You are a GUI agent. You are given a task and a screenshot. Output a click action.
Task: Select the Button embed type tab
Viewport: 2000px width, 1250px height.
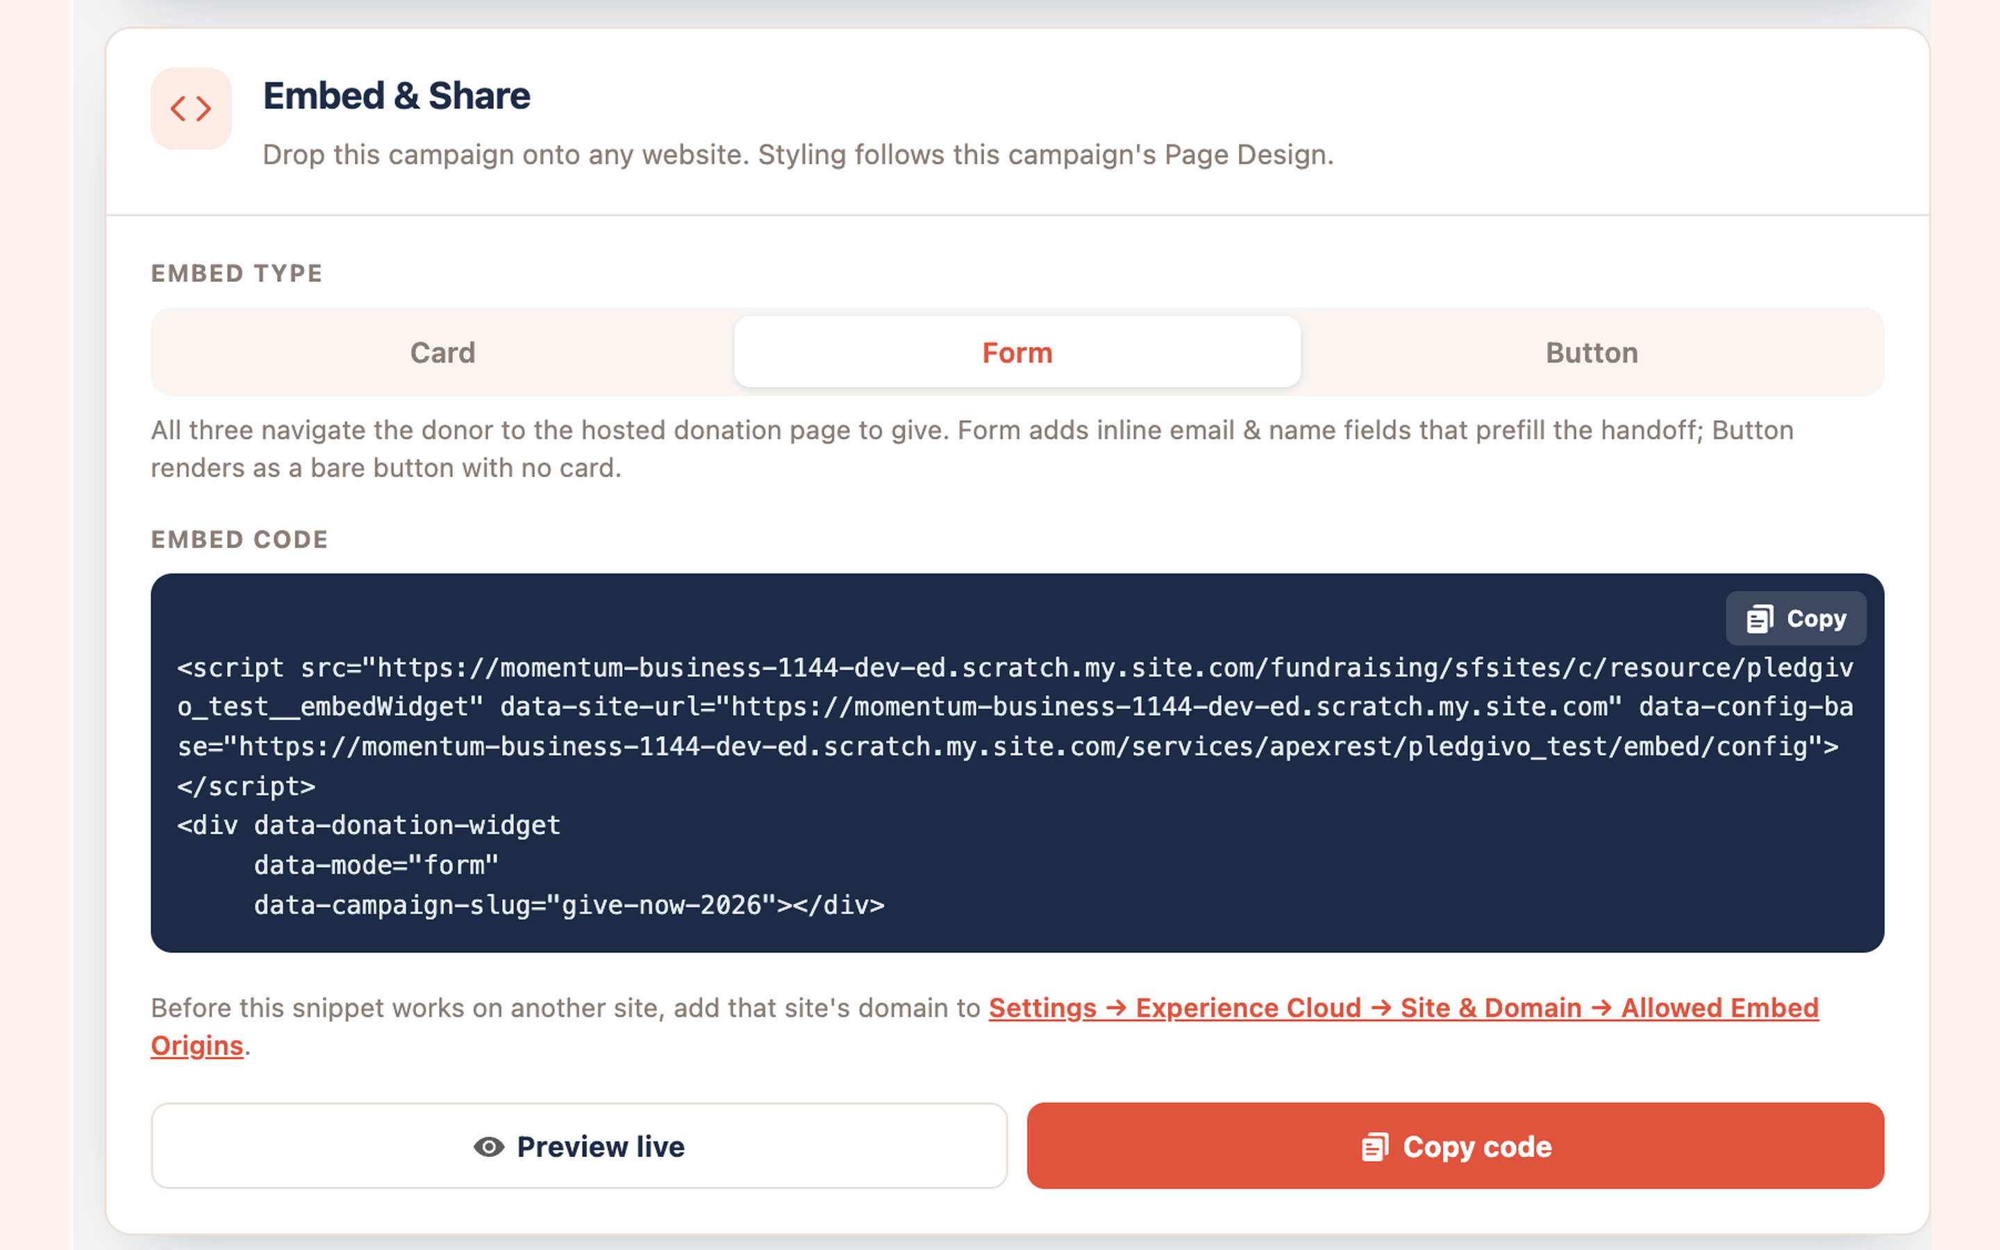(x=1592, y=352)
